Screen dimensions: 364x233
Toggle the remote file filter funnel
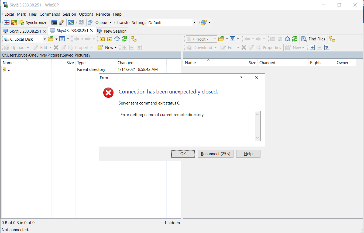232,39
